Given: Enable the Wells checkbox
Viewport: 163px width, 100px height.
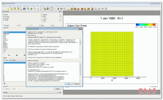Looking at the screenshot, I should point(42,16).
